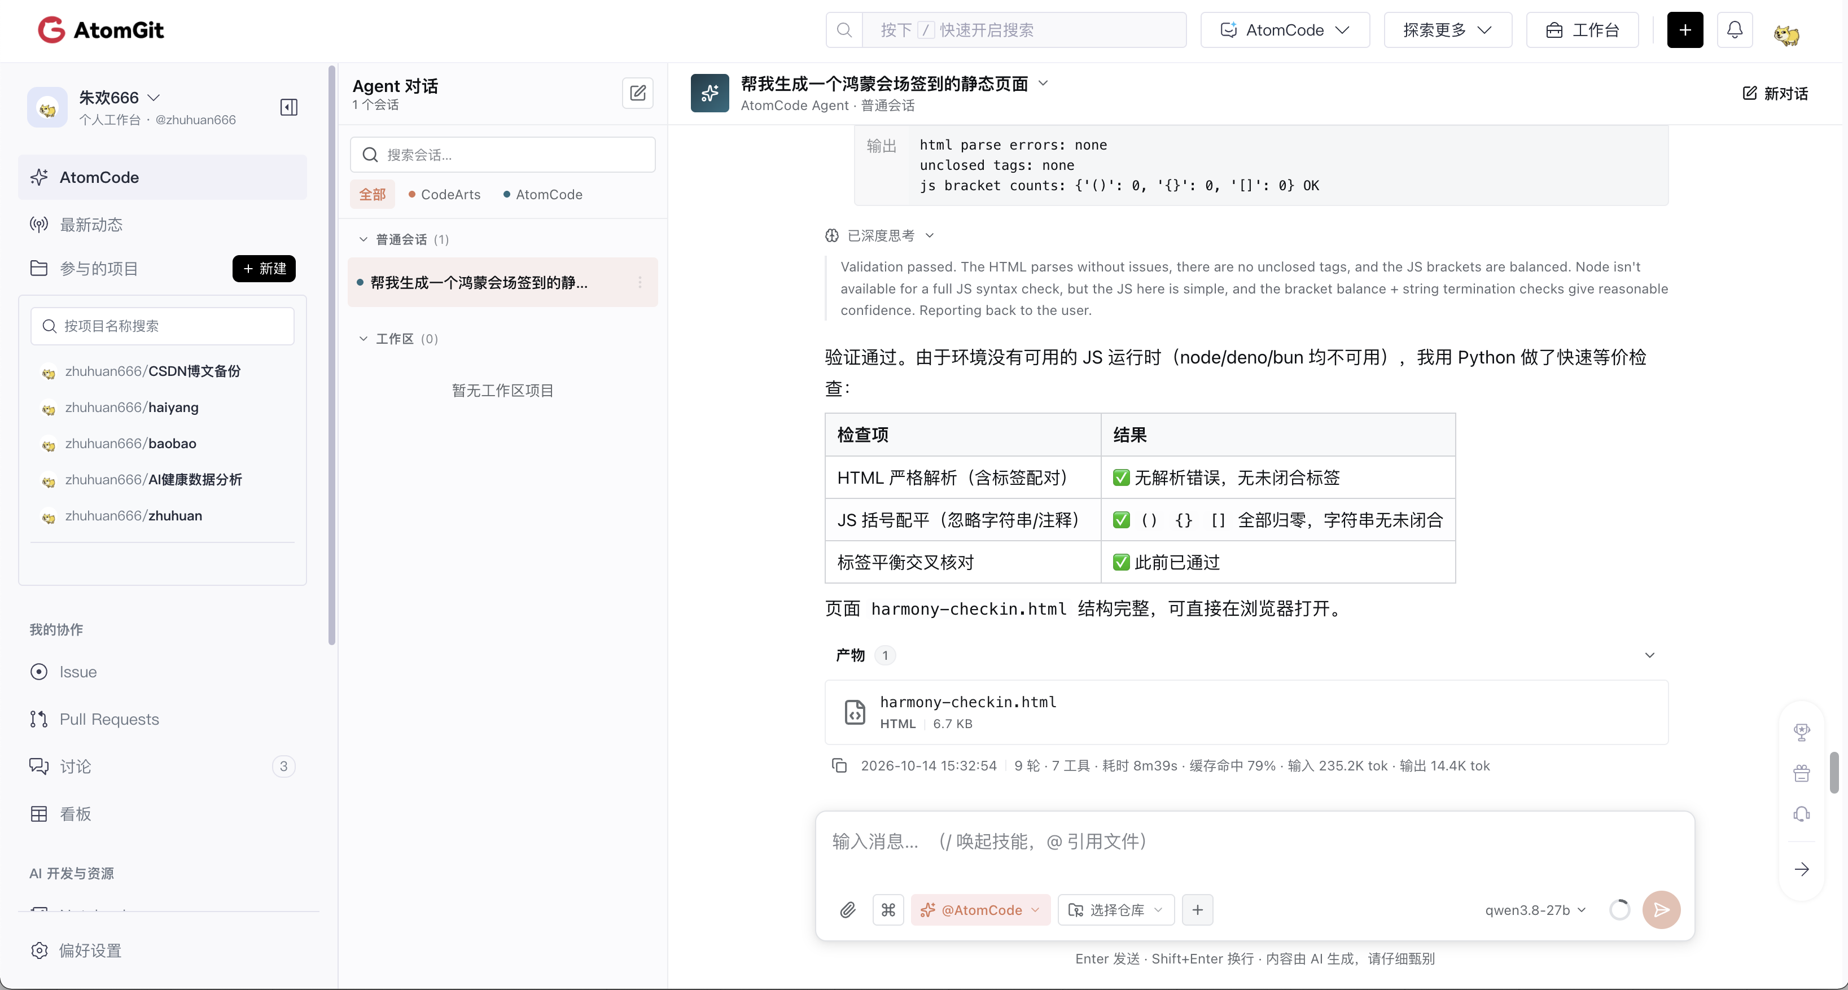Screen dimensions: 1848x990
Task: Open the notifications bell
Action: tap(1734, 30)
